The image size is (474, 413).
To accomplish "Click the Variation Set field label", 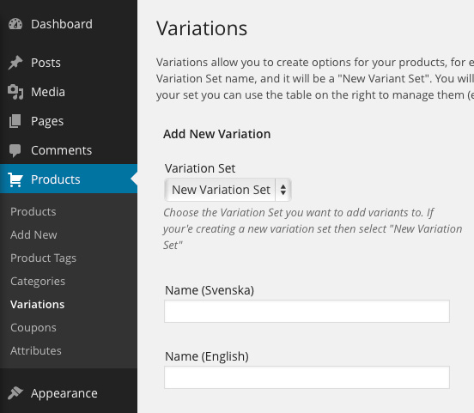I will coord(200,168).
